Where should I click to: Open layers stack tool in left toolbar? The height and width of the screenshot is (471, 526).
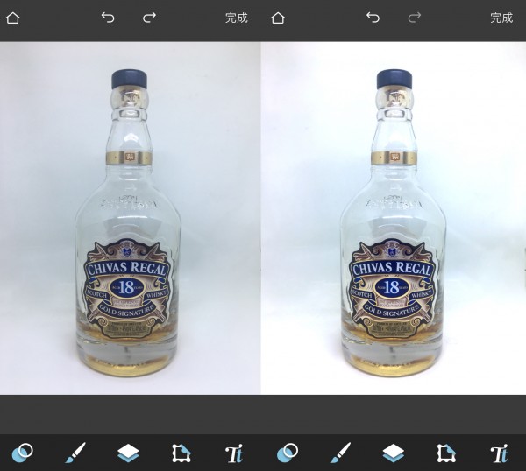[x=128, y=453]
